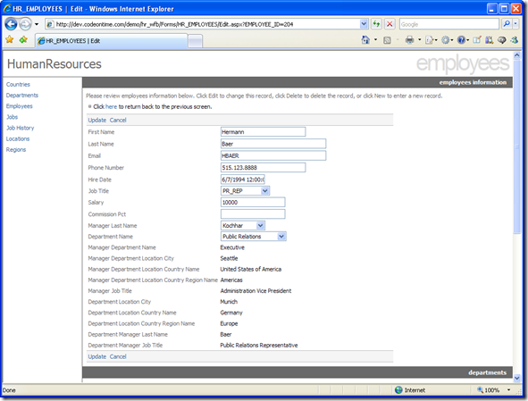
Task: Click the top Update link
Action: [97, 121]
